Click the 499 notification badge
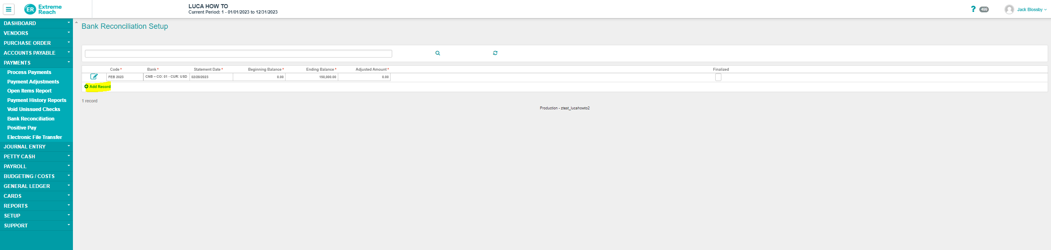 coord(984,9)
